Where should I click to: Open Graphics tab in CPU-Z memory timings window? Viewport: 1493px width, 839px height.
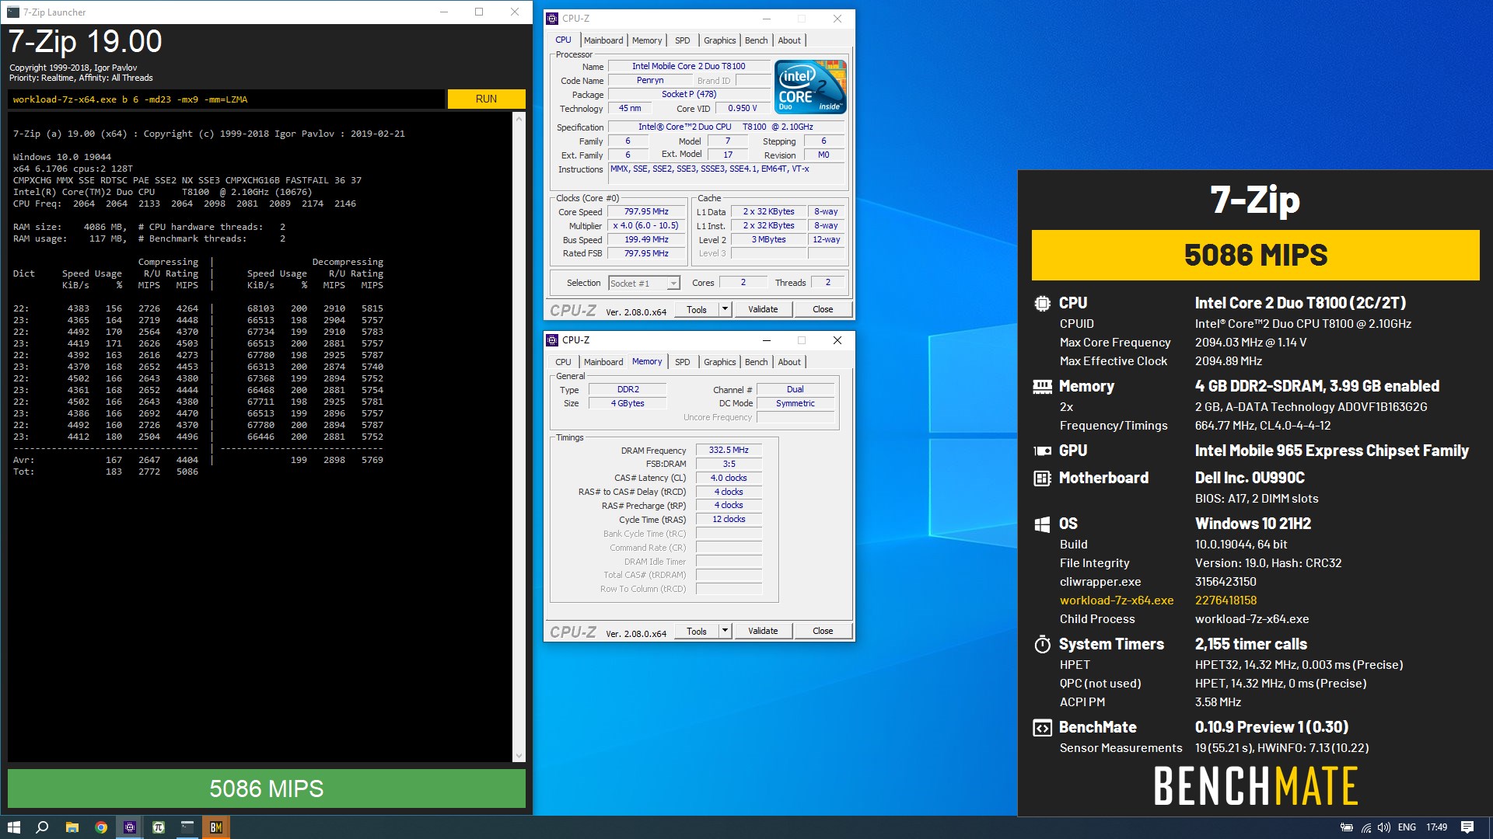(719, 362)
